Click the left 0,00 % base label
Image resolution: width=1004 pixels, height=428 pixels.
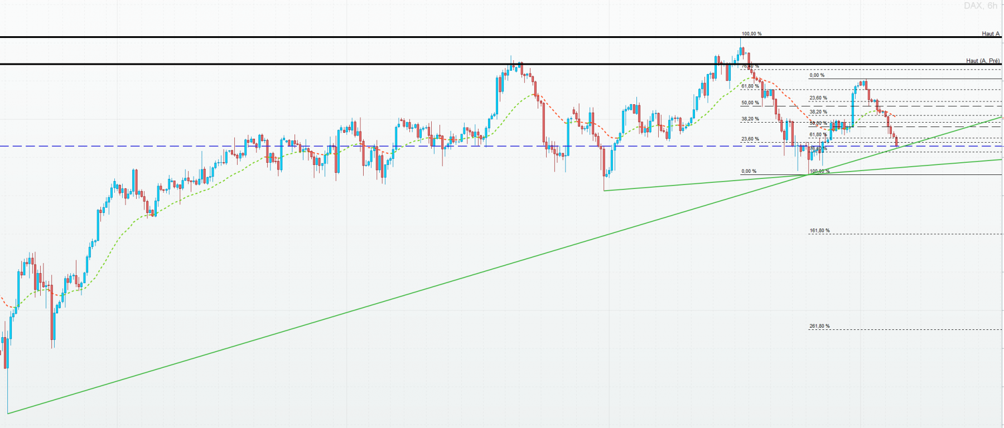[749, 171]
